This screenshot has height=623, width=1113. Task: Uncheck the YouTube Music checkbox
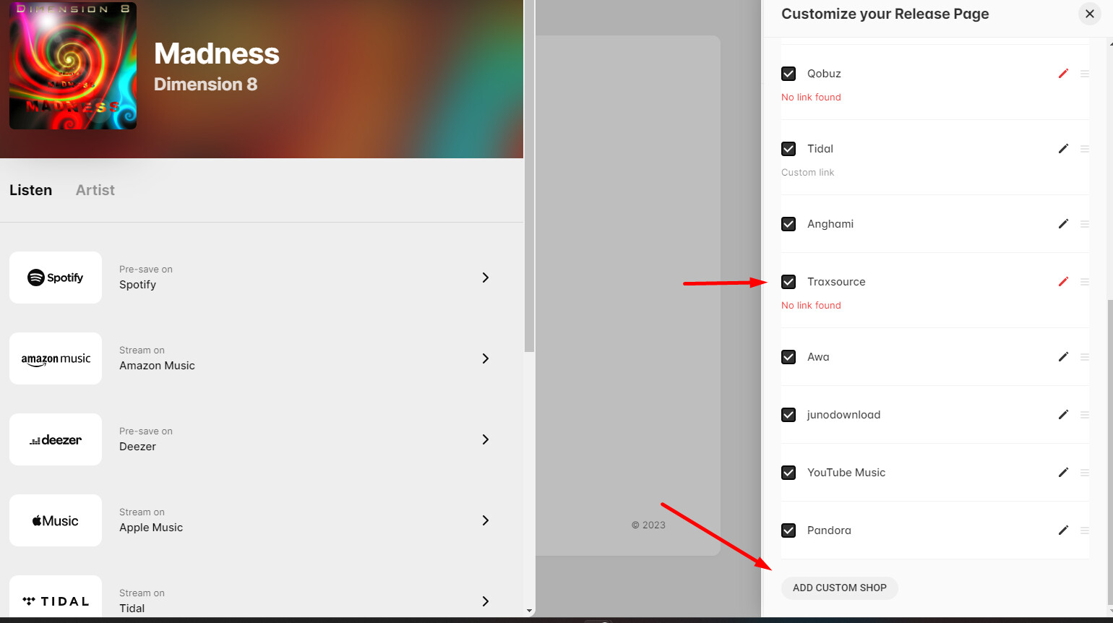(x=788, y=473)
